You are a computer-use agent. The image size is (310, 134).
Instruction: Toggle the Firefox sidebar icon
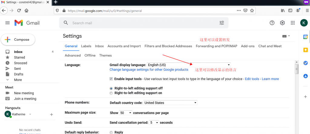[290, 11]
